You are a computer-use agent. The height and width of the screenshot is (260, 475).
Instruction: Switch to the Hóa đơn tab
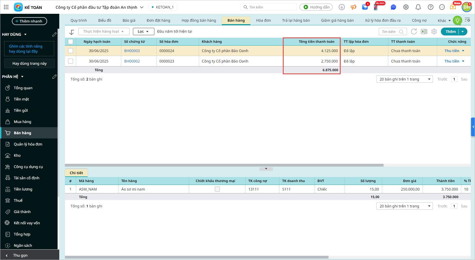click(x=263, y=20)
